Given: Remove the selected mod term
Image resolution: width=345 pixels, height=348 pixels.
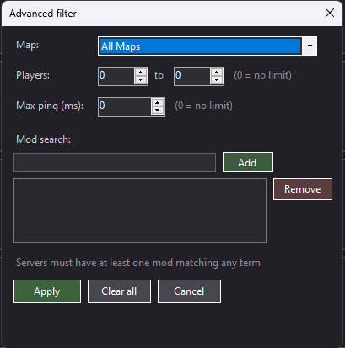Looking at the screenshot, I should [x=303, y=189].
